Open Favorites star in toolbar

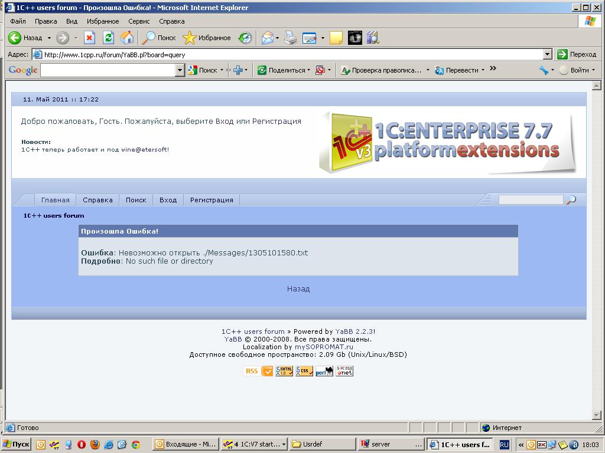pyautogui.click(x=189, y=38)
